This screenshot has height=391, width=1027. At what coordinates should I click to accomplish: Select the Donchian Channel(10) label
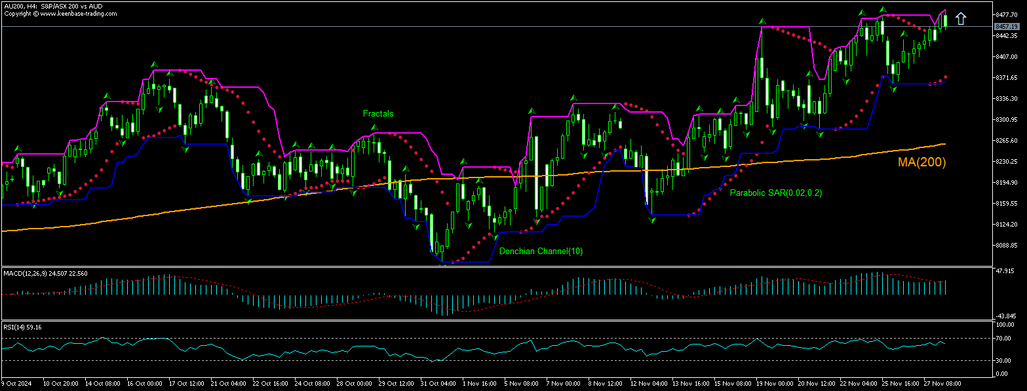point(541,251)
